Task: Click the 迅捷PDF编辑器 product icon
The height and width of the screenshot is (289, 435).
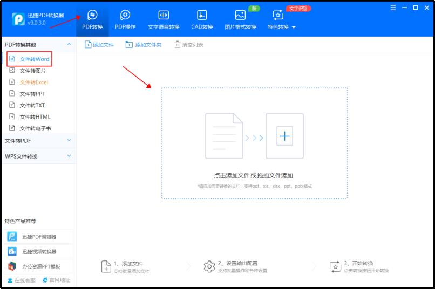Action: click(x=12, y=237)
